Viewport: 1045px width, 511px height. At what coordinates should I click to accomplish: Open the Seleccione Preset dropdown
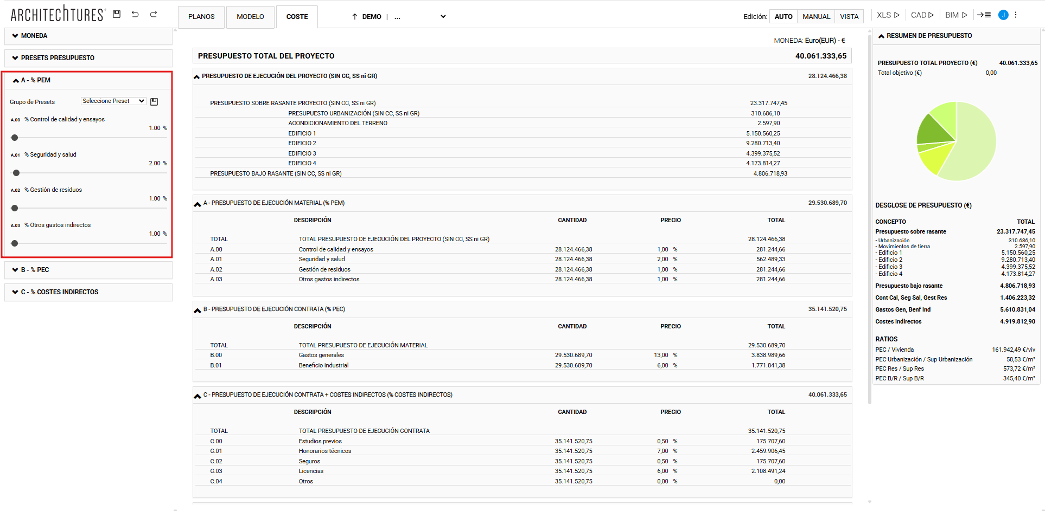coord(113,101)
